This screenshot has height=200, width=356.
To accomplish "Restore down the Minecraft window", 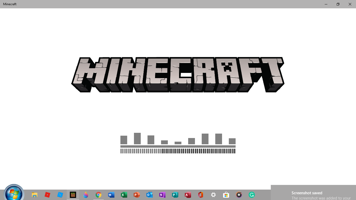I will pyautogui.click(x=338, y=4).
